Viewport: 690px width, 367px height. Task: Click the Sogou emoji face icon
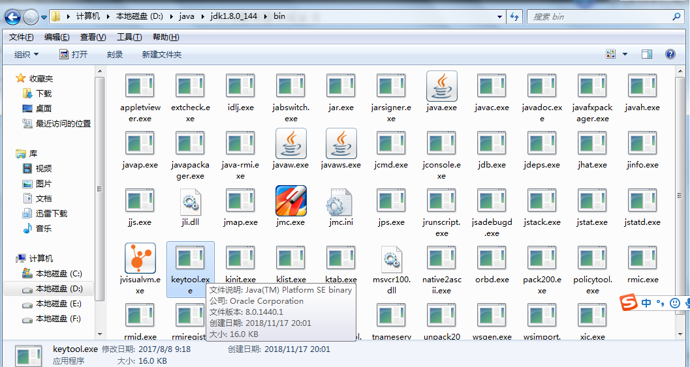coord(674,302)
